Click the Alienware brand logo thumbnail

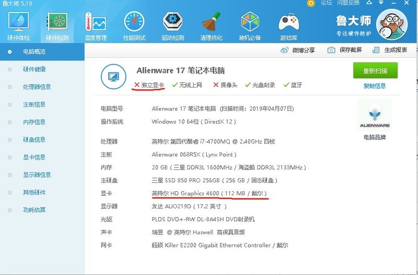375,117
